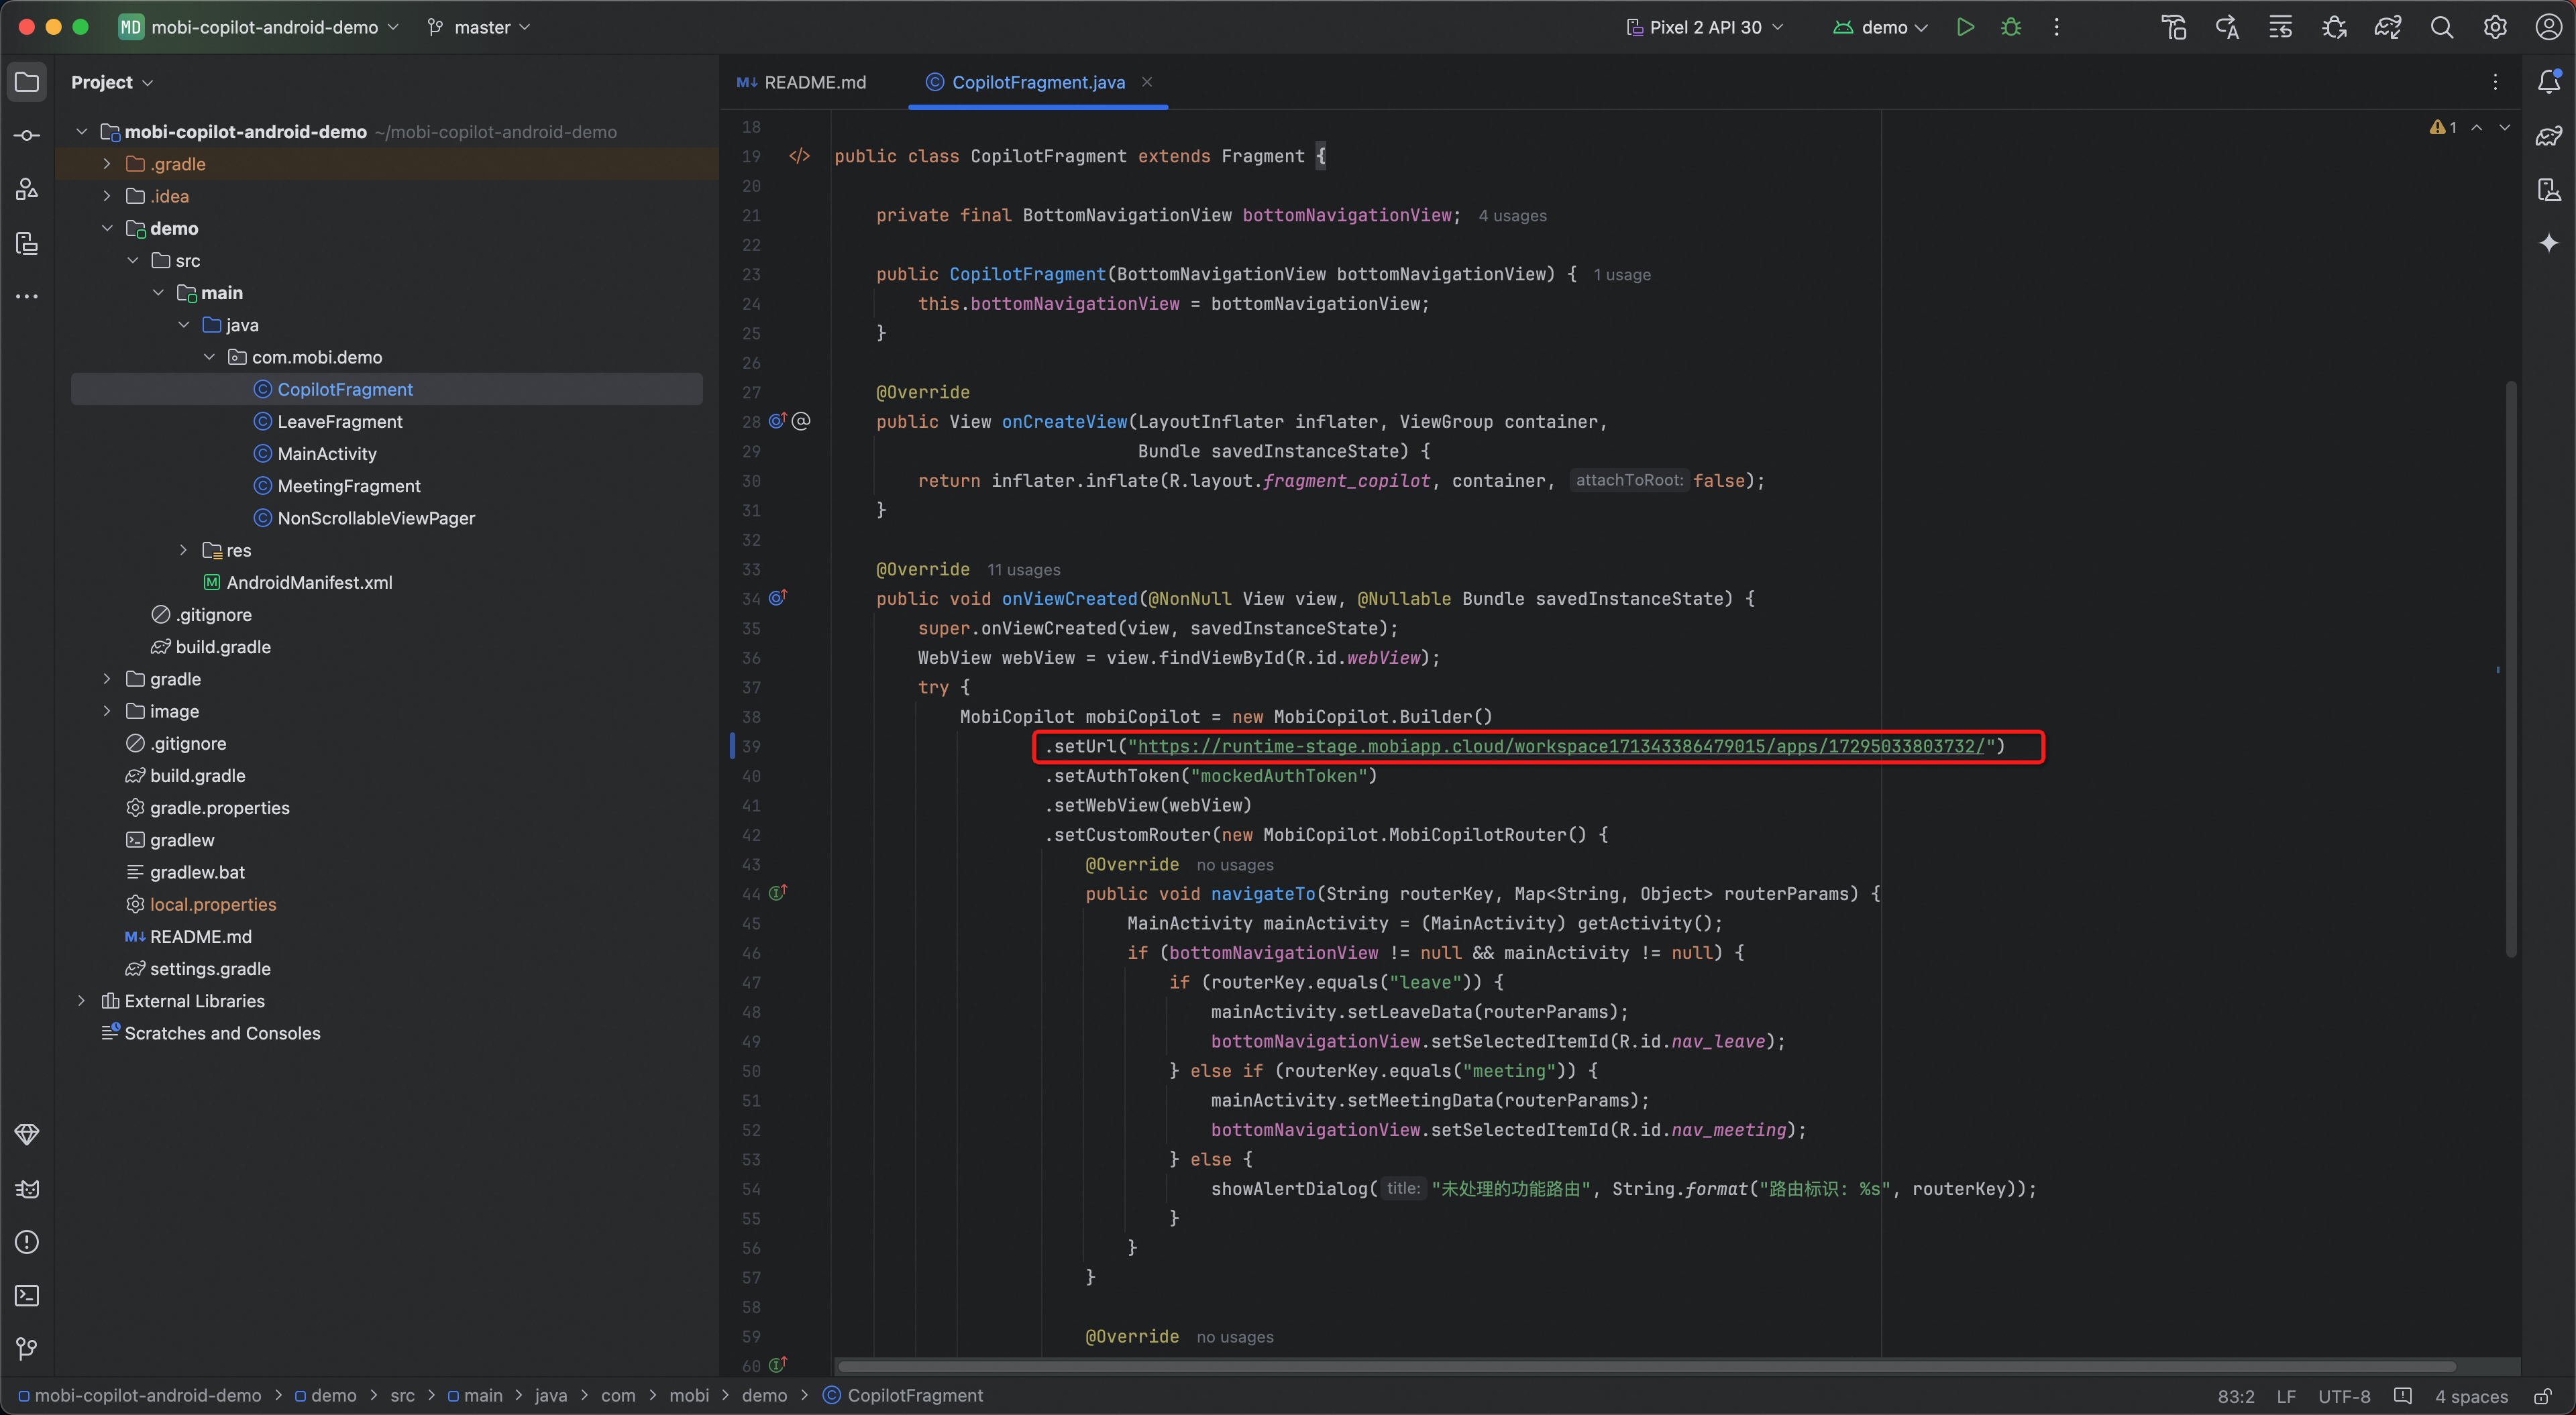Switch to the README.md editor tab
This screenshot has height=1415, width=2576.
[x=802, y=82]
